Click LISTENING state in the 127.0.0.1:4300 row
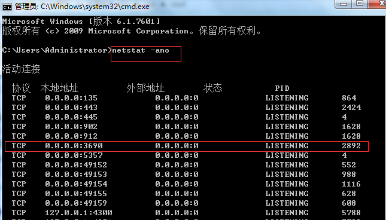Image resolution: width=386 pixels, height=220 pixels. tap(287, 213)
